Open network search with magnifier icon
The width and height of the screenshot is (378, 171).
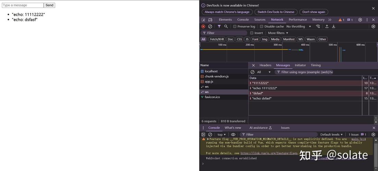(226, 26)
